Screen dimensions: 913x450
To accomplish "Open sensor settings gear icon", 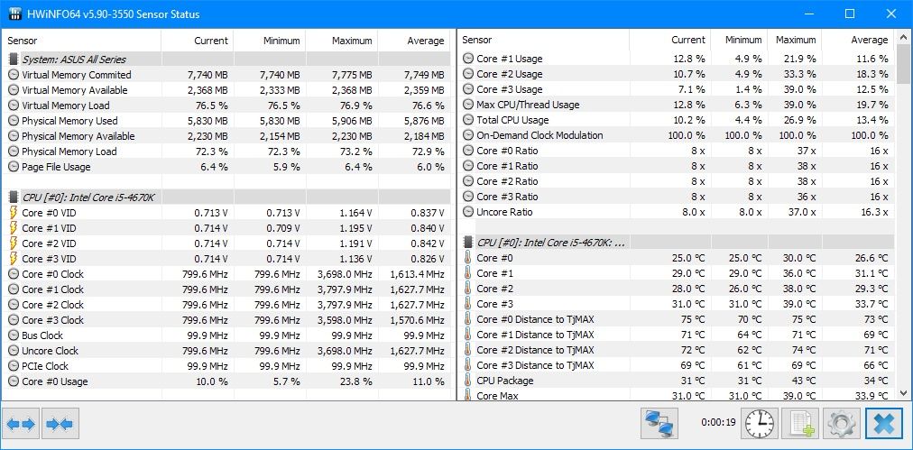I will [x=842, y=423].
